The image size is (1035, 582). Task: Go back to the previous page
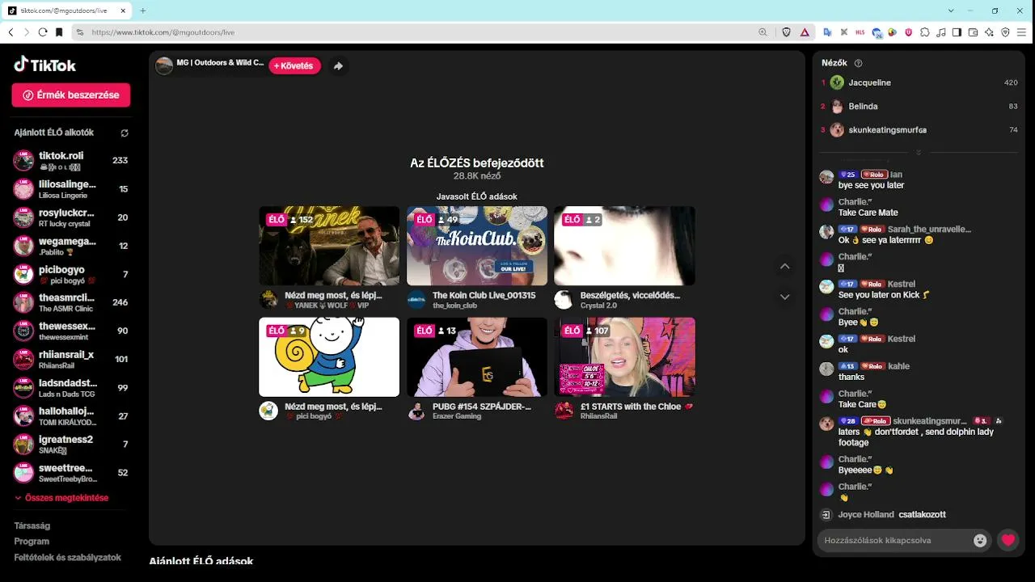click(11, 32)
